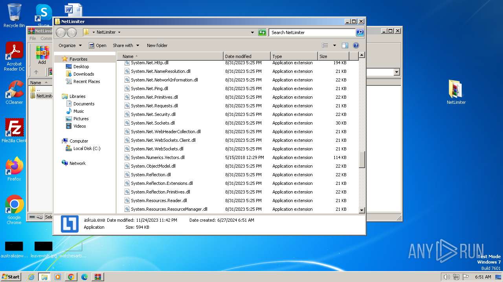Screen dimensions: 503x282
Task: Expand the NetLimiter breadcrumb arrow
Action: (x=119, y=33)
